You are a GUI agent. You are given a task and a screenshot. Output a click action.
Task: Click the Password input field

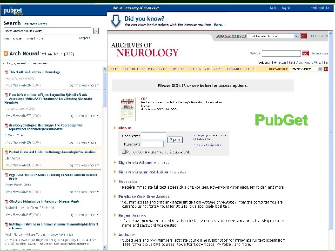pyautogui.click(x=152, y=144)
